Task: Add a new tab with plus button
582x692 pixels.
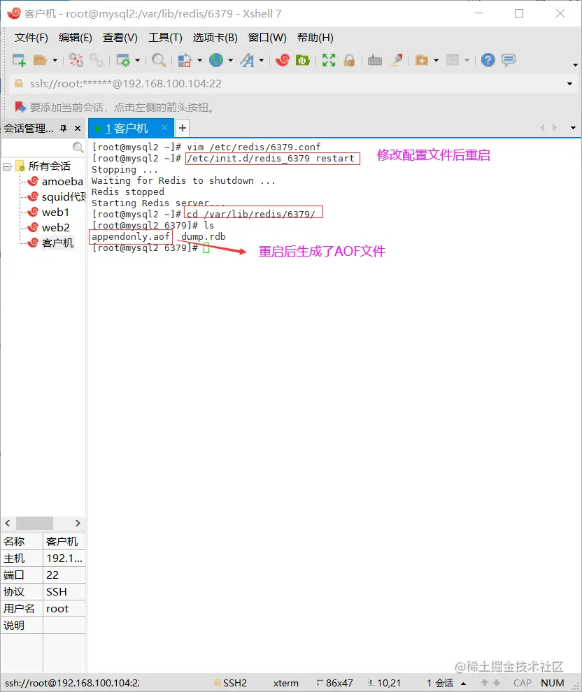Action: click(x=183, y=129)
